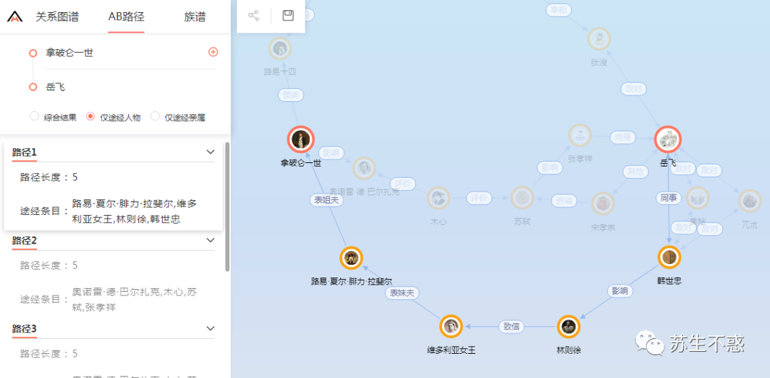The image size is (770, 378).
Task: Switch to AB路径 tab
Action: (126, 16)
